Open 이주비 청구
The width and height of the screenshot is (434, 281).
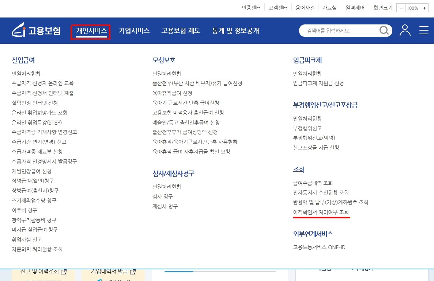point(24,210)
